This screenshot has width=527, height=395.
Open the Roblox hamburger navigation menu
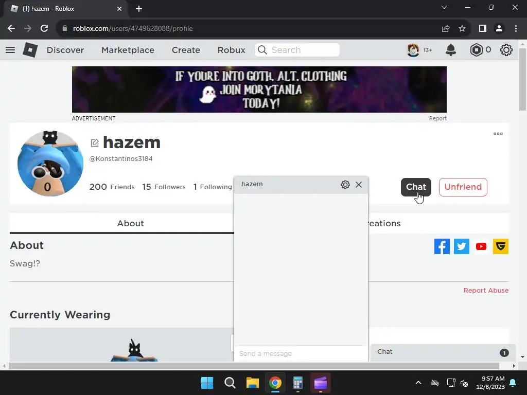(x=10, y=50)
